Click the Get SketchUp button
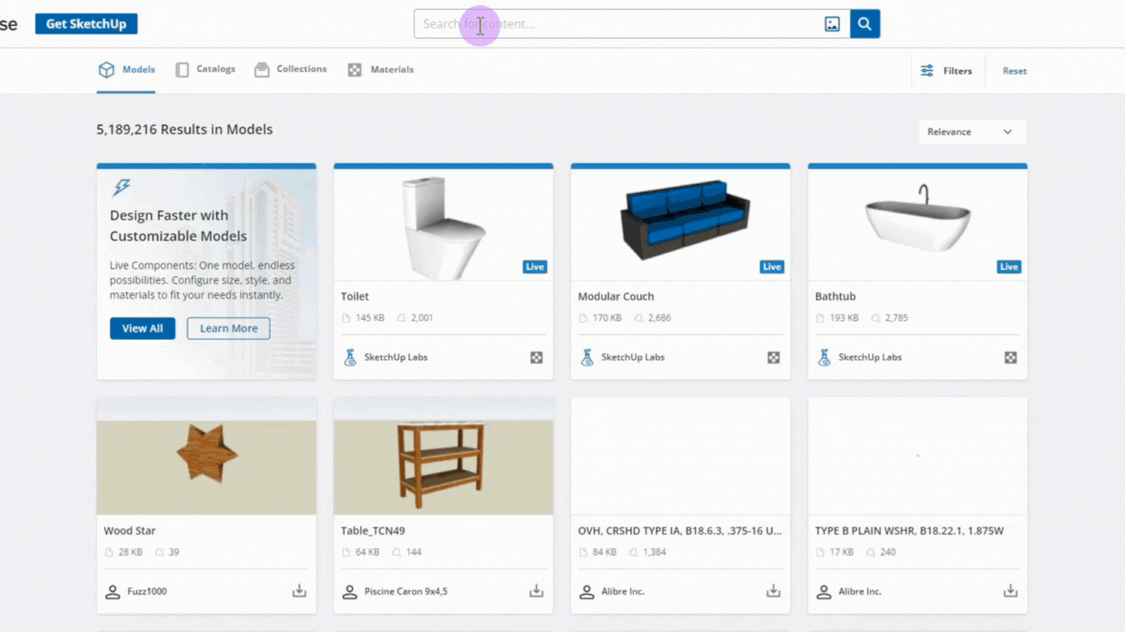 click(x=86, y=24)
